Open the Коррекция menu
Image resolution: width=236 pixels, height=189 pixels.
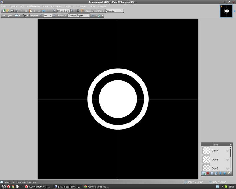click(x=56, y=6)
